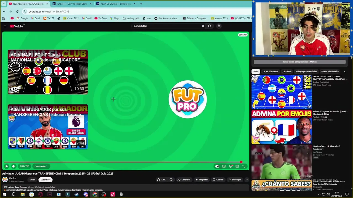Click the search magnifier button
The height and width of the screenshot is (198, 353).
pyautogui.click(x=210, y=26)
